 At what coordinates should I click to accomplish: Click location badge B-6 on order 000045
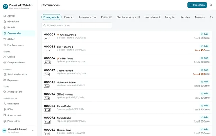pos(47,86)
